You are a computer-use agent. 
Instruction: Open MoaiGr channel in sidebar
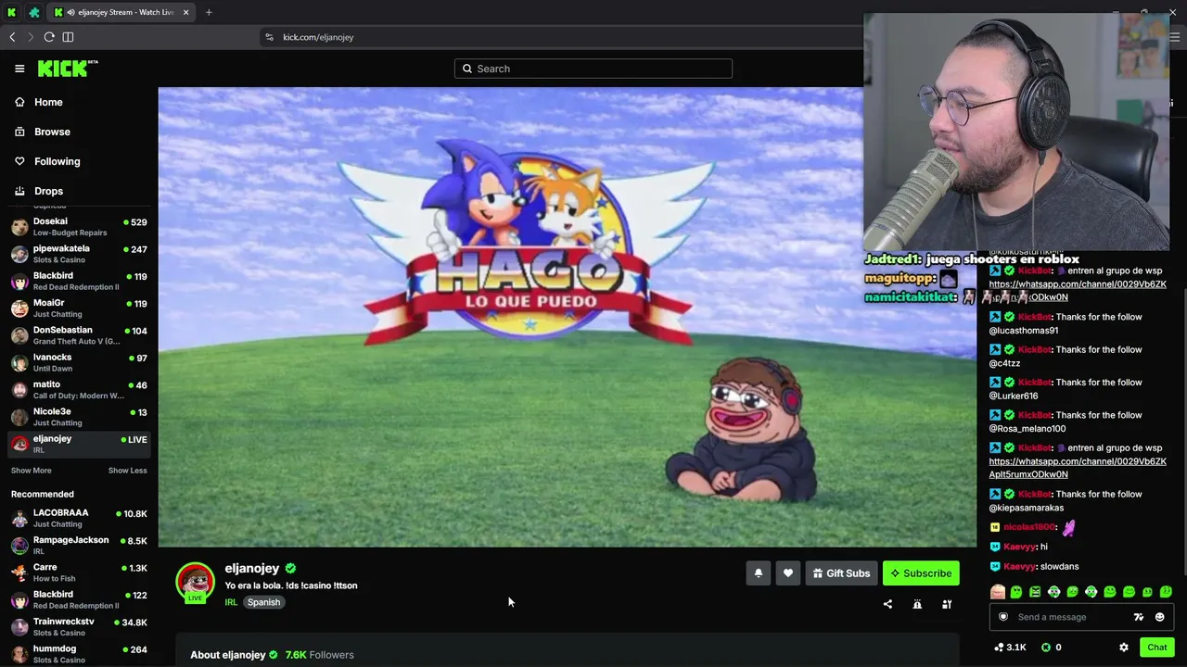pyautogui.click(x=78, y=308)
